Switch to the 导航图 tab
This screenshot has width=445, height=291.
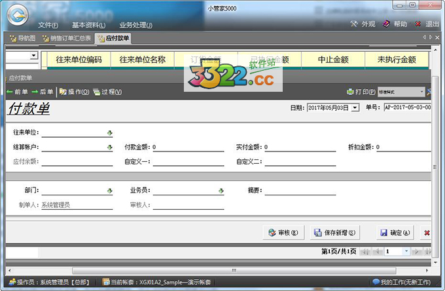pyautogui.click(x=22, y=38)
